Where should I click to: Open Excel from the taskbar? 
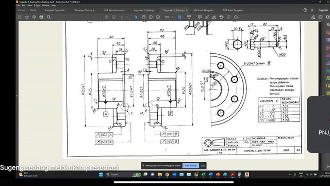click(203, 175)
